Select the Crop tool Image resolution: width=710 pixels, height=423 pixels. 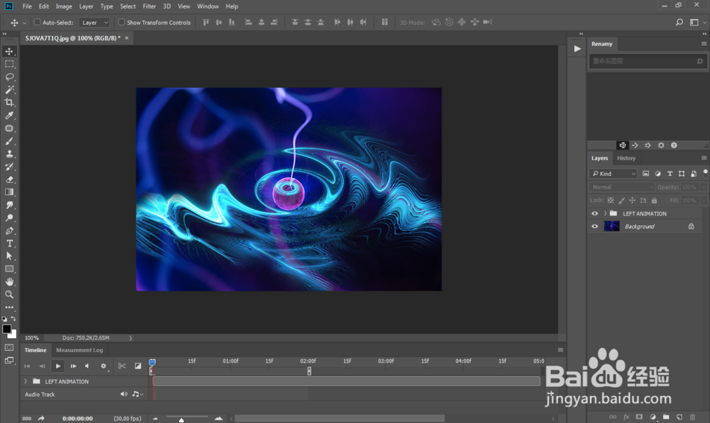pos(9,103)
